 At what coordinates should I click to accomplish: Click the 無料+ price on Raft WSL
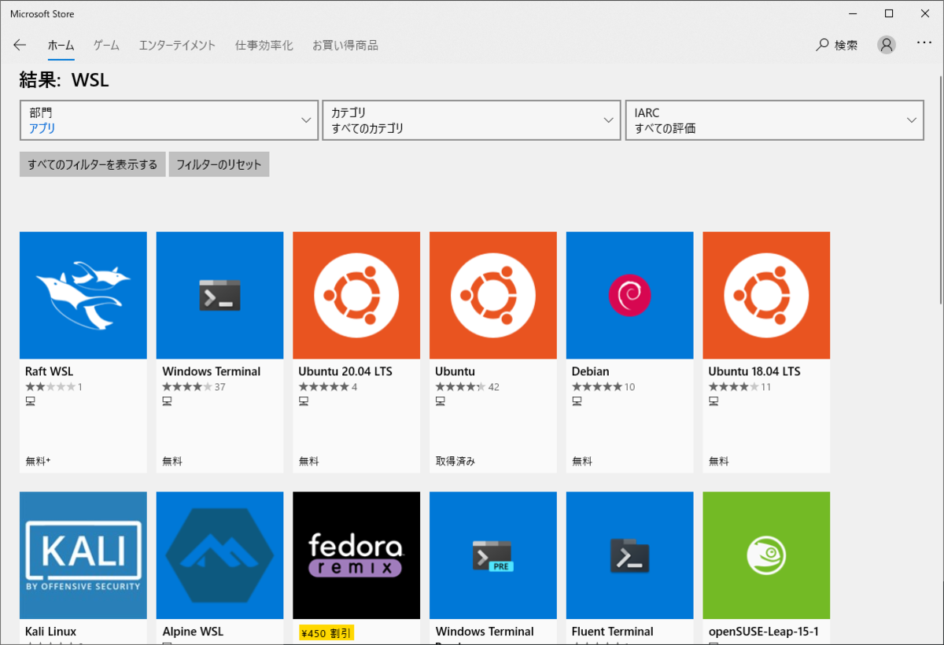tap(38, 461)
